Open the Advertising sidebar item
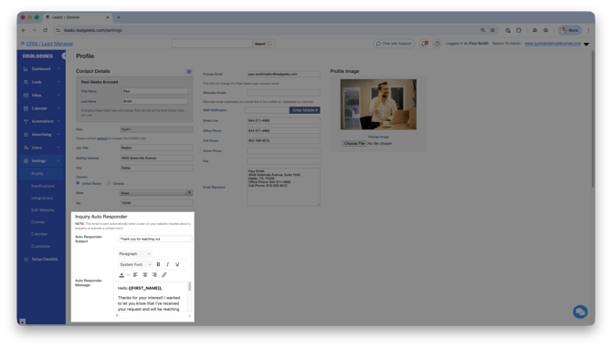 41,135
